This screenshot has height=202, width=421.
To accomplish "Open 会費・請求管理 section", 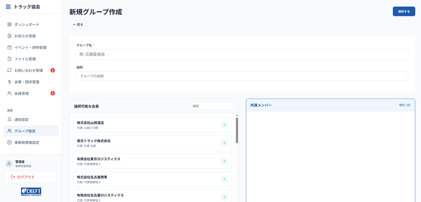I will (x=27, y=82).
